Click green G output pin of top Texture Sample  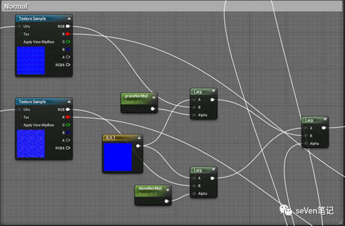click(68, 42)
